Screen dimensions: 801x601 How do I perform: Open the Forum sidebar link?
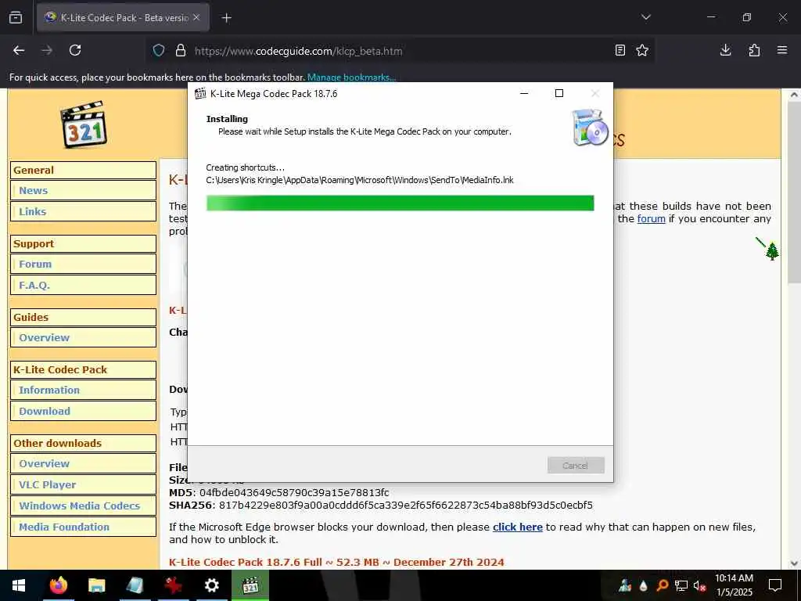click(35, 265)
